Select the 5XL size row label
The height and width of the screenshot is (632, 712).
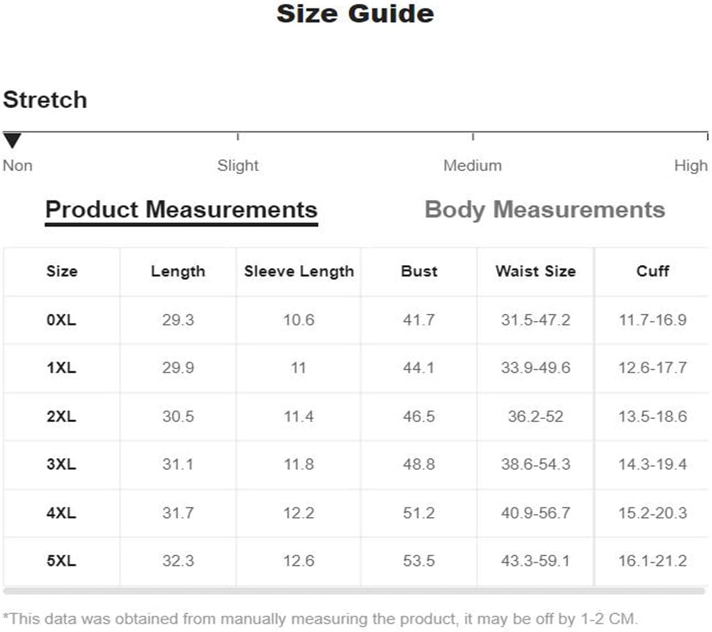61,561
